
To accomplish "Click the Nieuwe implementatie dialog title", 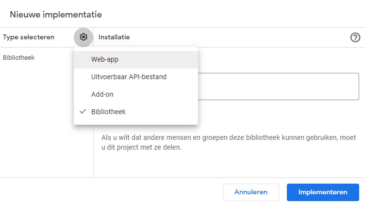I will [56, 15].
